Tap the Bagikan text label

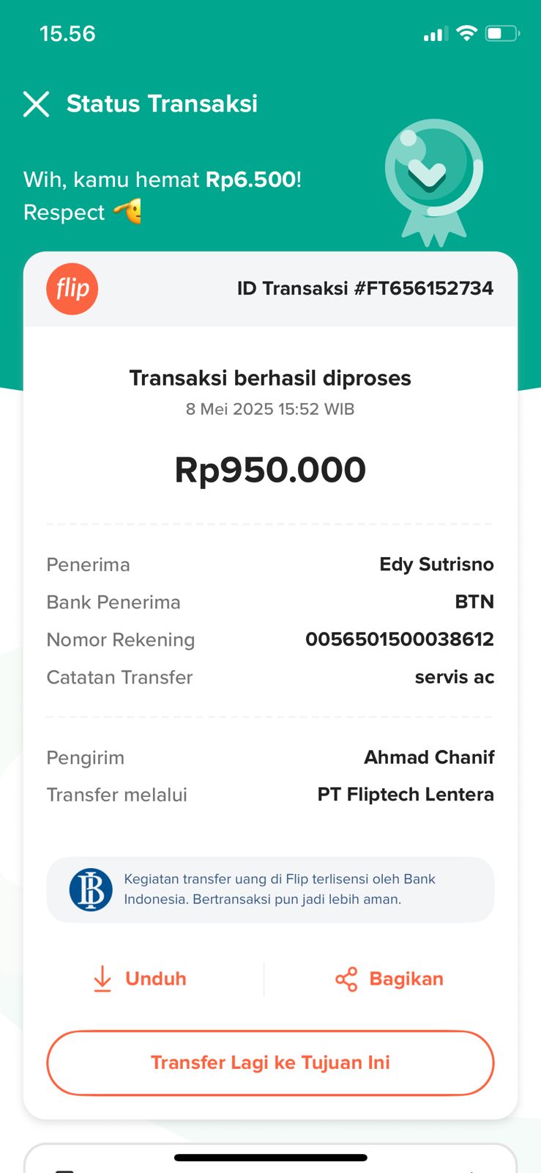[406, 979]
